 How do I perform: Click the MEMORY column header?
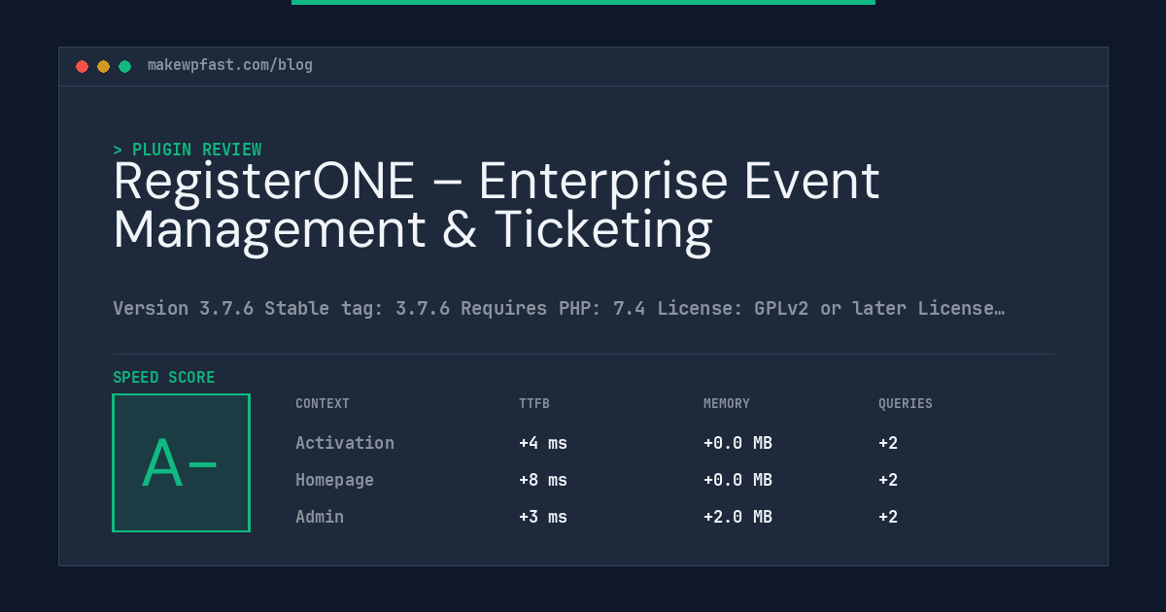coord(727,403)
